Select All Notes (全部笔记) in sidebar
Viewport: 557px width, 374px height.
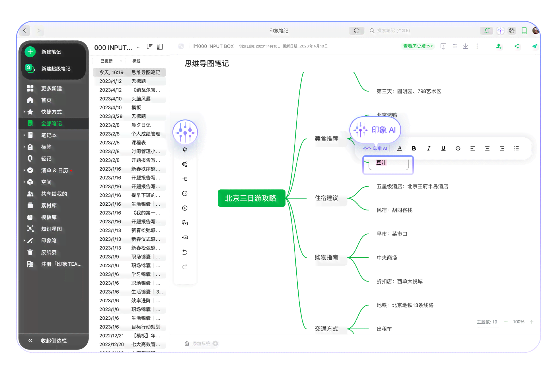(x=54, y=123)
